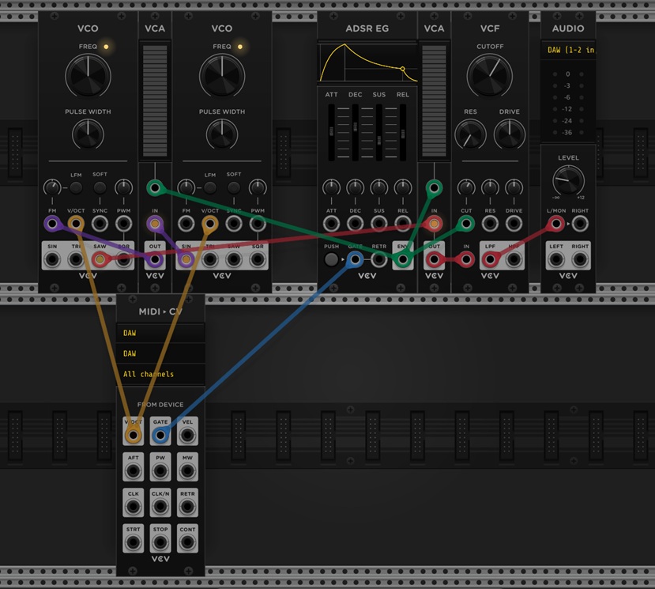Click the LEVEL knob on AUDIO module

click(x=568, y=179)
